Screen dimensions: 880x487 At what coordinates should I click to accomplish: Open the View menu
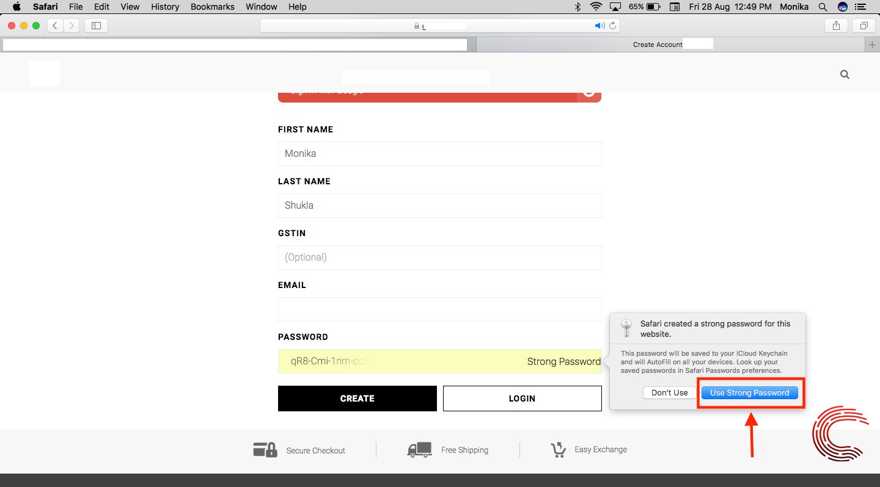tap(130, 7)
